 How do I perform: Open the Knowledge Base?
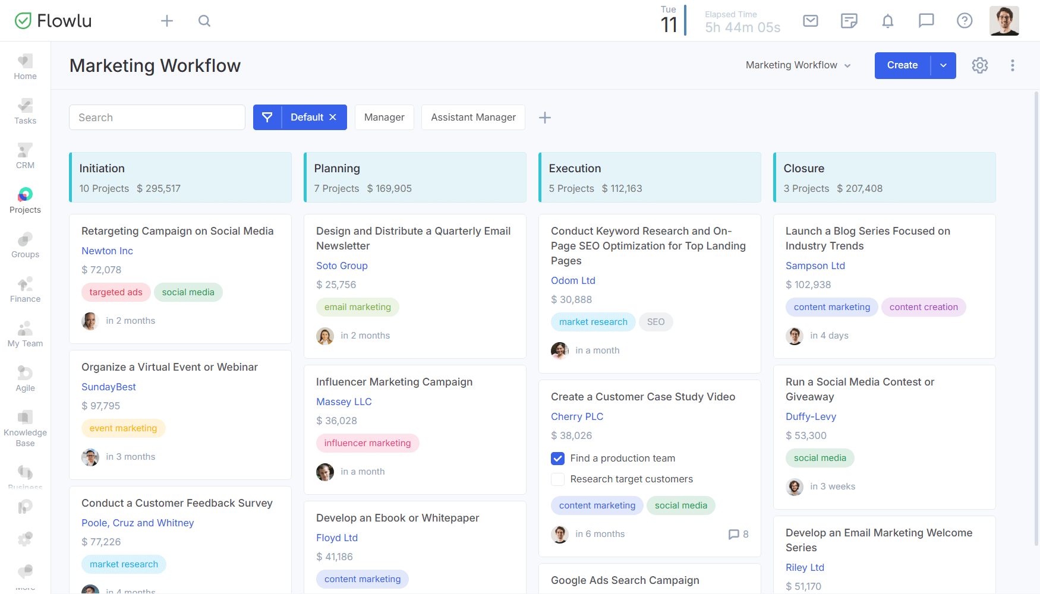pyautogui.click(x=24, y=424)
